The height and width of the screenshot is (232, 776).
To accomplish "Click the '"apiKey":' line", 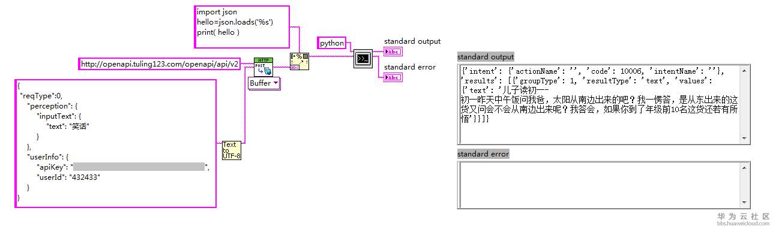I will point(122,167).
